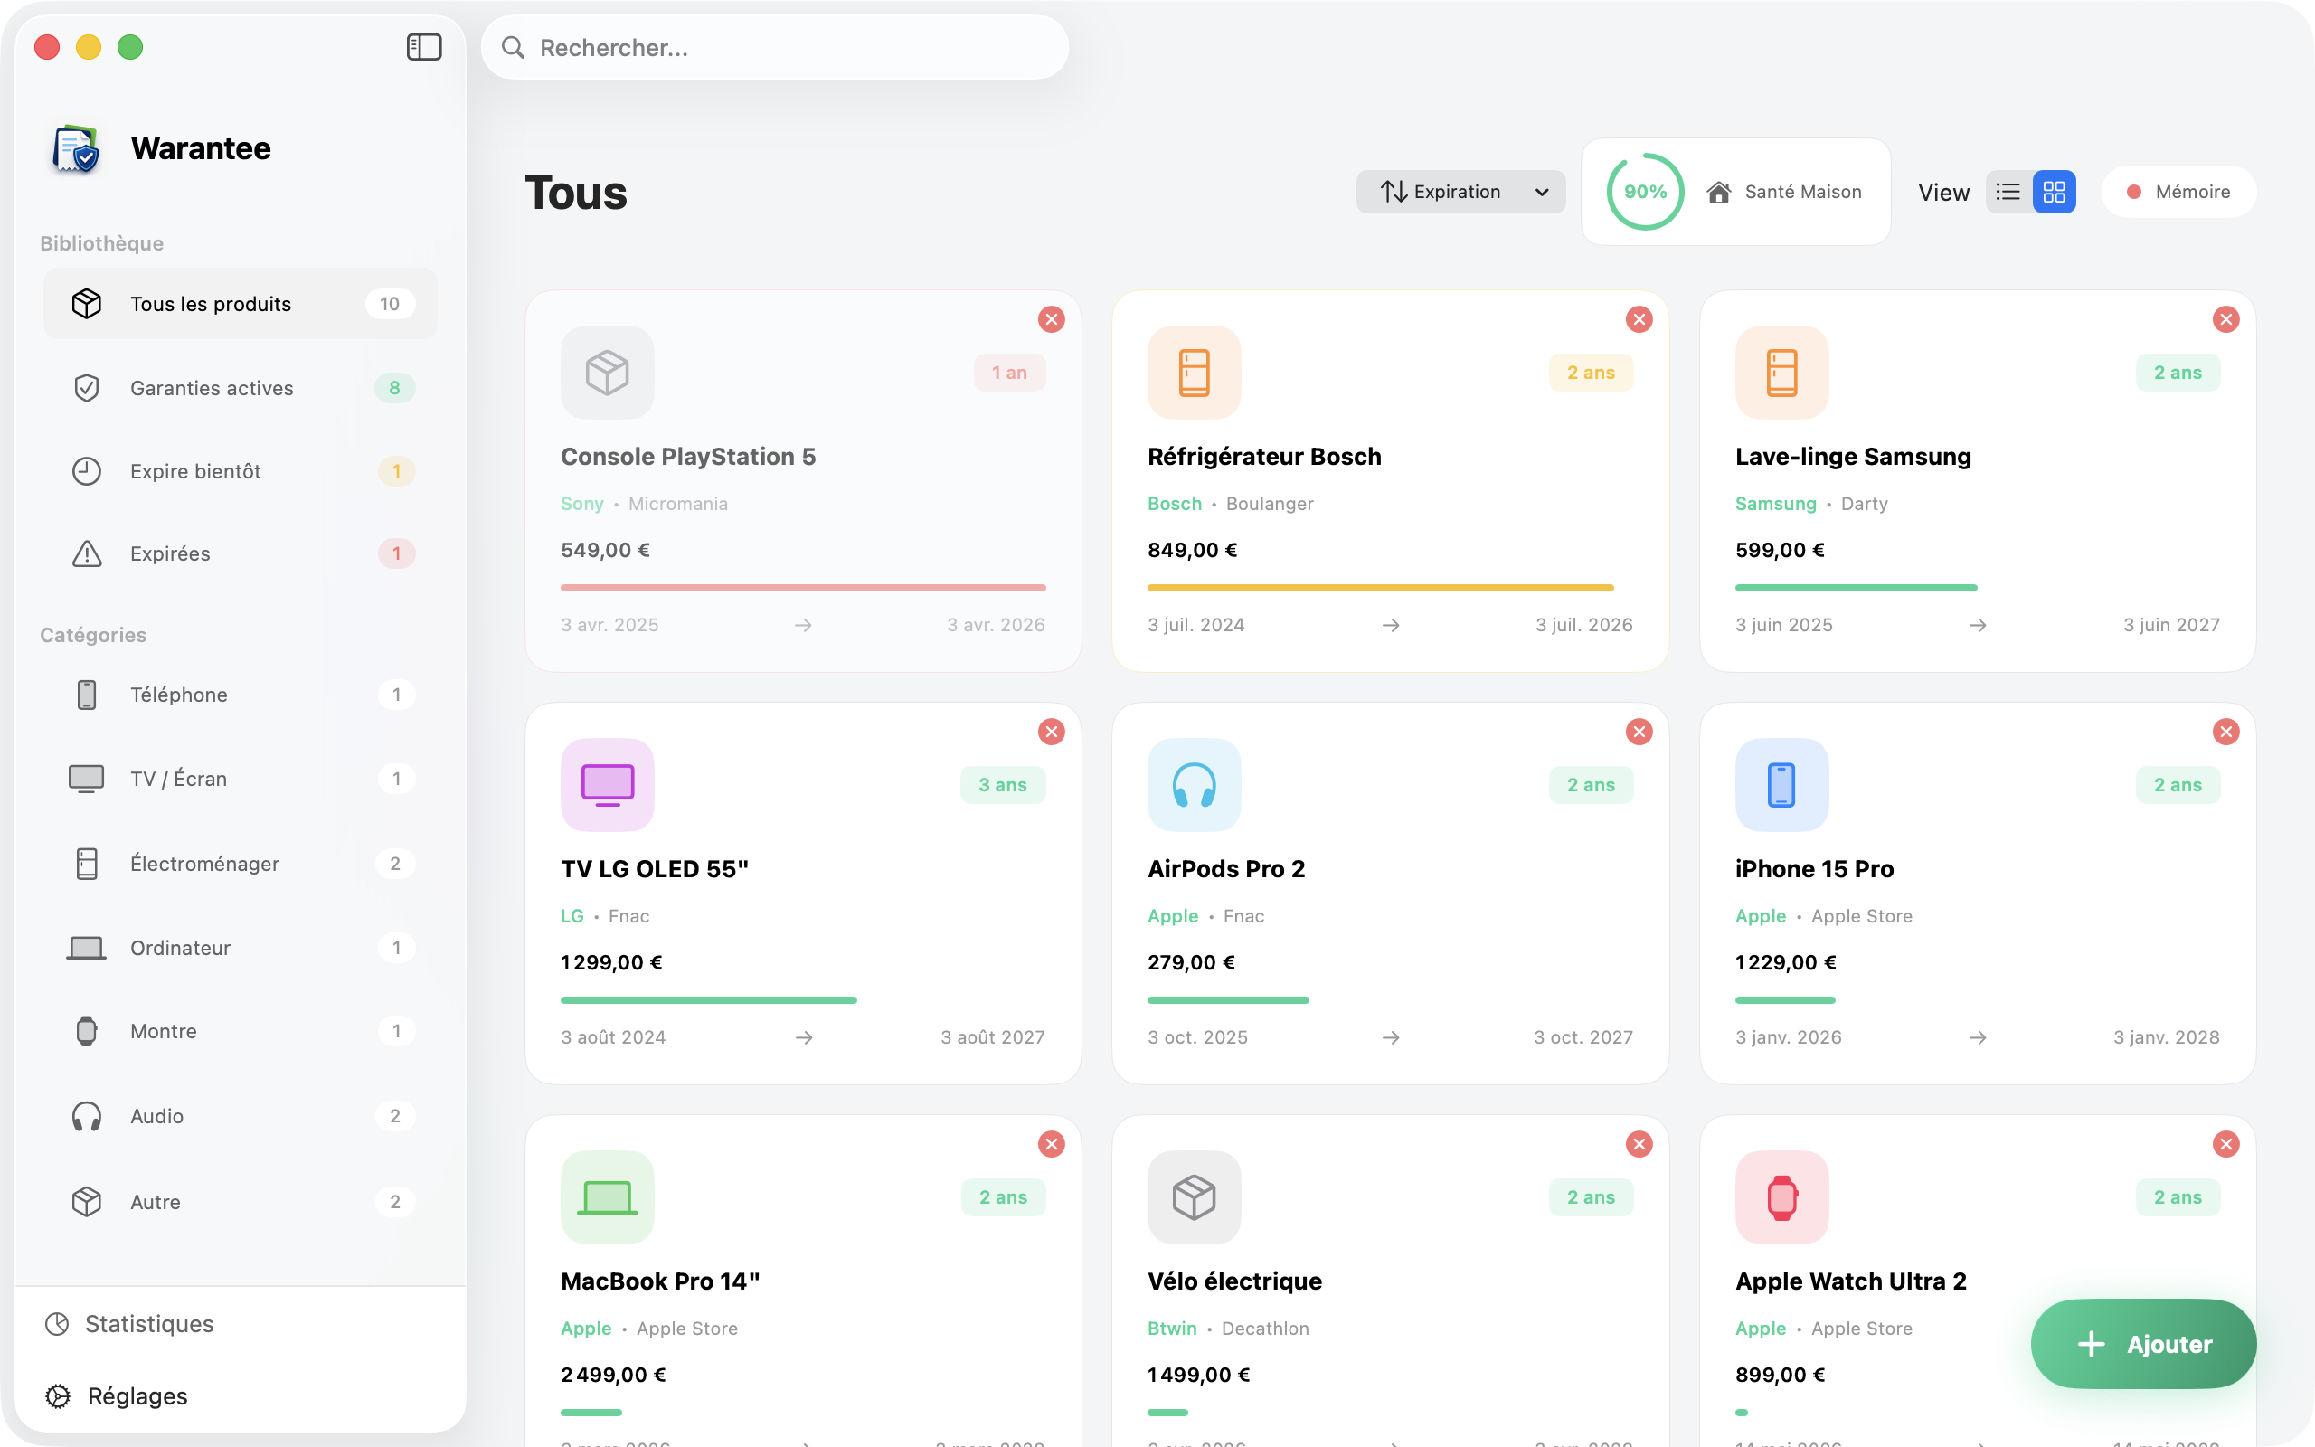Select Tous les produits in sidebar
Viewport: 2315px width, 1447px height.
(x=241, y=305)
